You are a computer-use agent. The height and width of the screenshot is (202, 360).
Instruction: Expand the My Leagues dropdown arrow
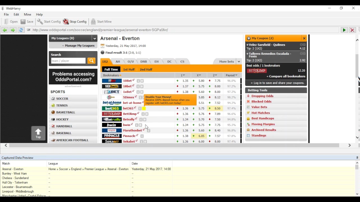[94, 38]
